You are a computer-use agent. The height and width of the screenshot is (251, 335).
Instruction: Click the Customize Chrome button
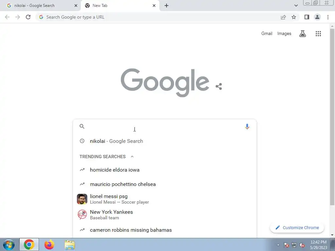tap(297, 227)
